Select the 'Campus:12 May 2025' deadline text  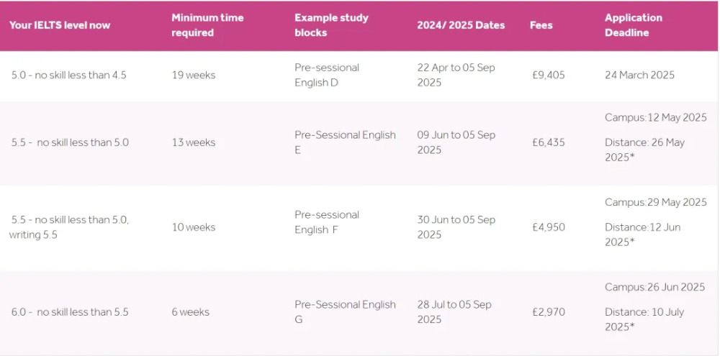pyautogui.click(x=656, y=118)
